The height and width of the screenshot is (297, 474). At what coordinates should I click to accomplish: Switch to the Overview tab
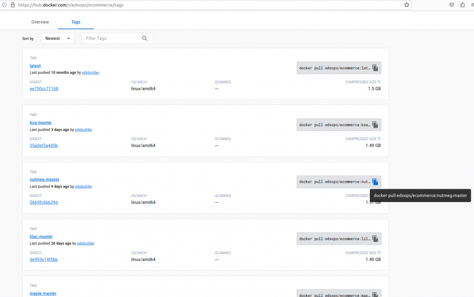point(40,22)
